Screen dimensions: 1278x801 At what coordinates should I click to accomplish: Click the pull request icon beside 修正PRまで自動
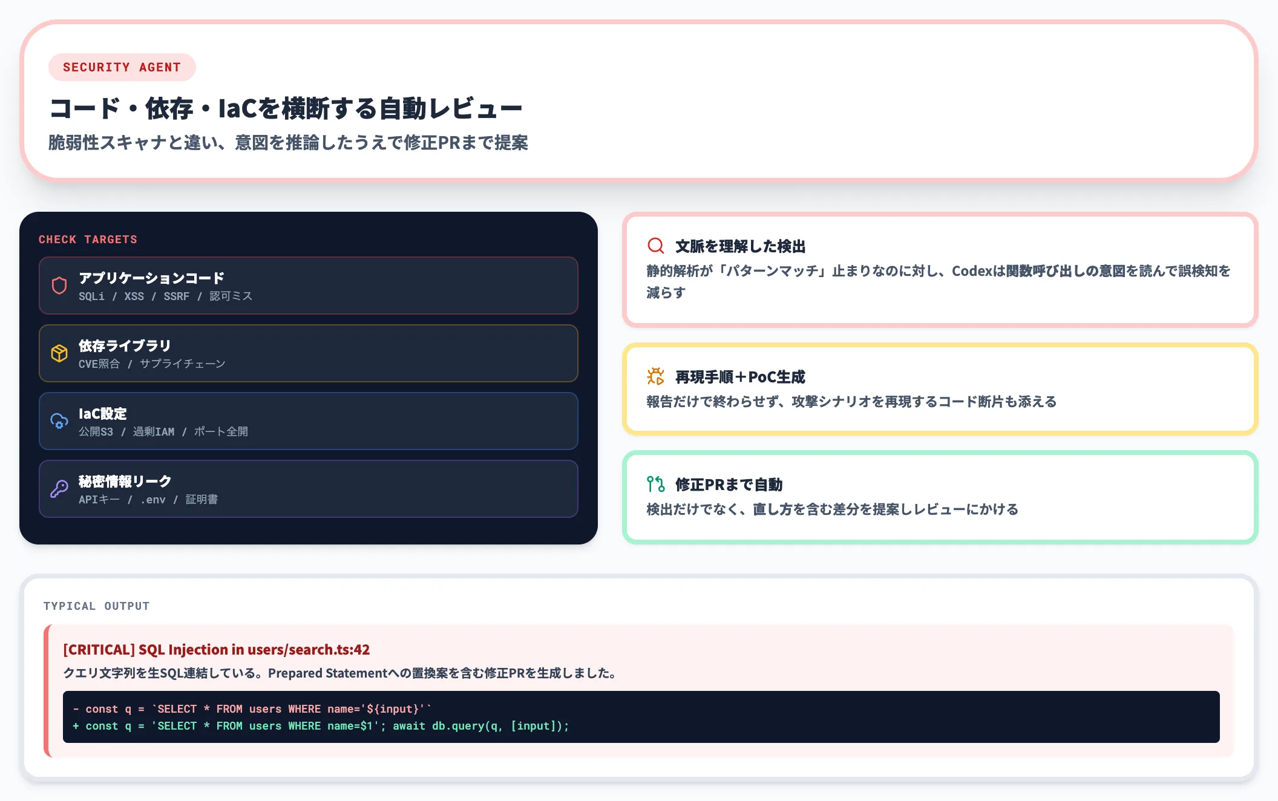655,484
